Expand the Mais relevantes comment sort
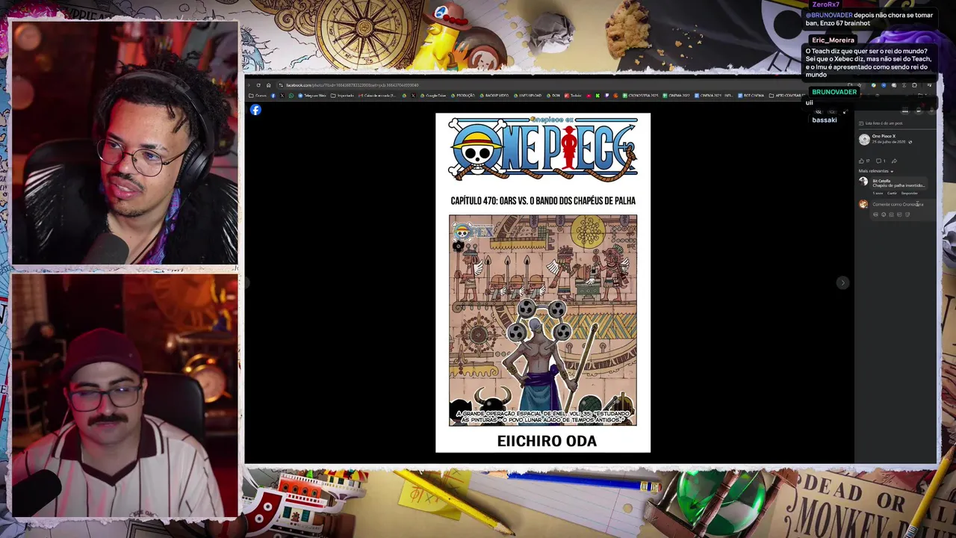956x538 pixels. [x=875, y=171]
